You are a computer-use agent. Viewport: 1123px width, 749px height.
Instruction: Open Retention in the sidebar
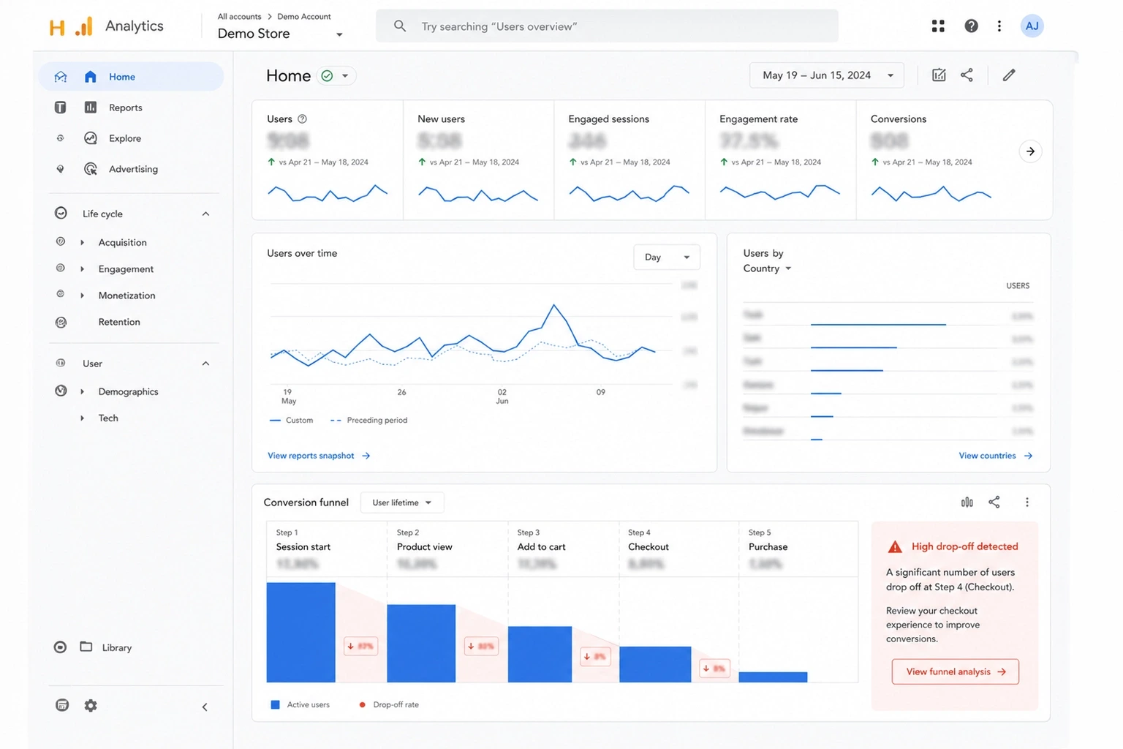coord(119,323)
